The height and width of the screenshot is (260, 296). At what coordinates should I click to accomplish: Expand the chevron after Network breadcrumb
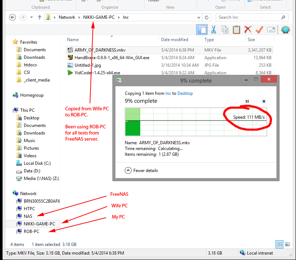point(79,17)
